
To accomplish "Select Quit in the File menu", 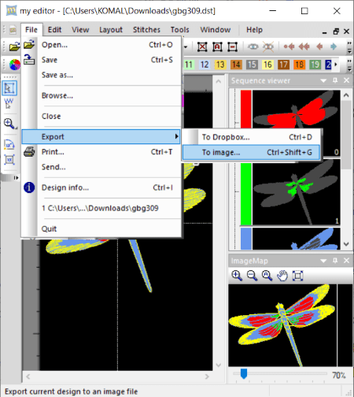I will tap(101, 228).
